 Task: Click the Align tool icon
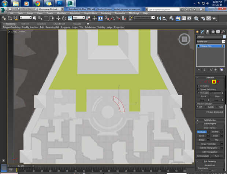165,18
